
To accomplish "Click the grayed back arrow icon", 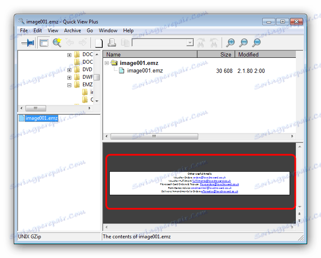I will (x=70, y=42).
